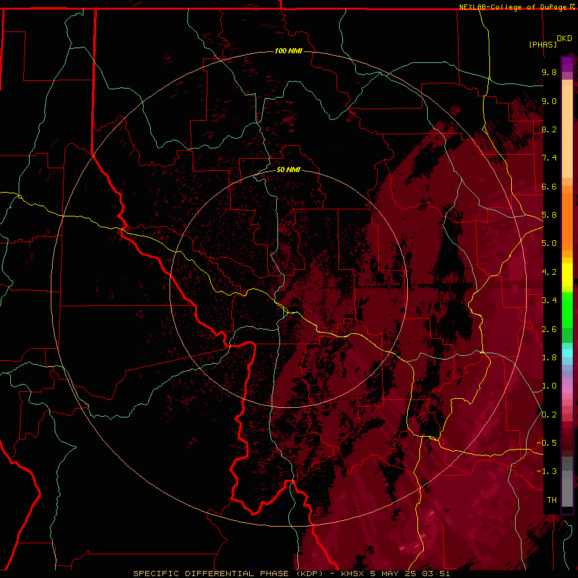Click the 6.6 scale value

pyautogui.click(x=549, y=186)
